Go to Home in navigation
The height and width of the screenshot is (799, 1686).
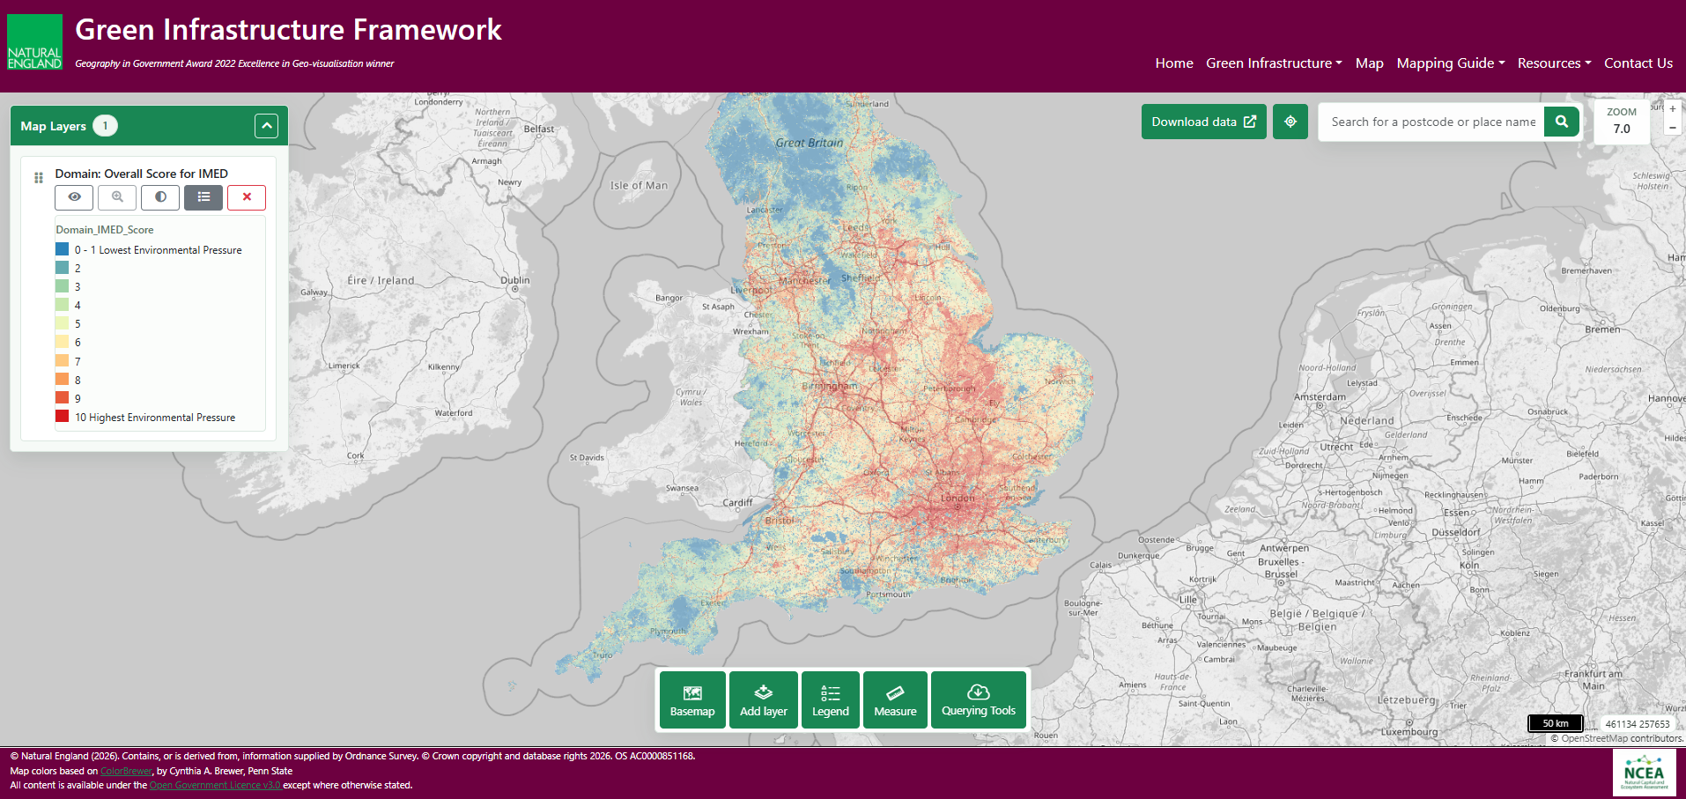click(1174, 63)
